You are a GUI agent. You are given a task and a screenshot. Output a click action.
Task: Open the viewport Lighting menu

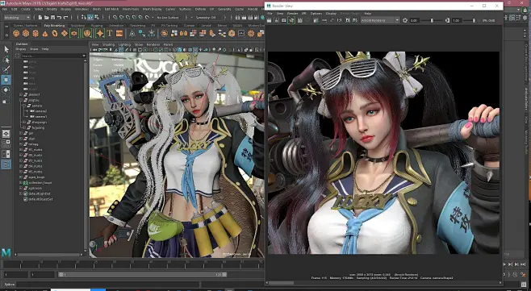click(x=124, y=44)
